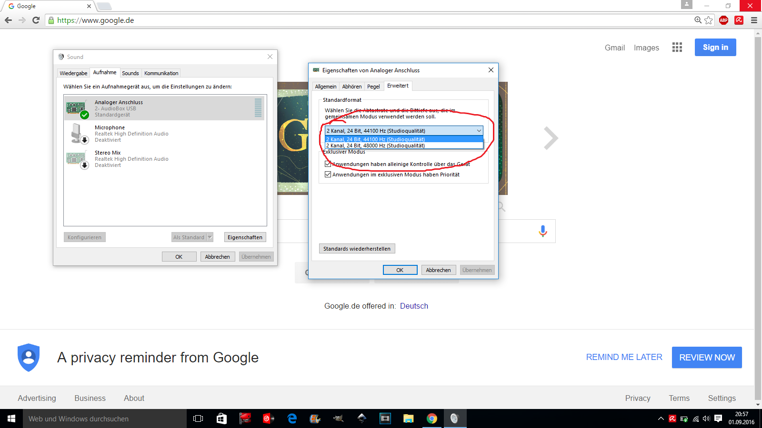The image size is (762, 428).
Task: Click OK in the Sound dialog
Action: point(179,257)
